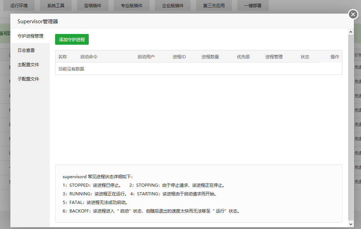Click the STOPPED status description text
This screenshot has height=229, width=361.
tap(92, 185)
